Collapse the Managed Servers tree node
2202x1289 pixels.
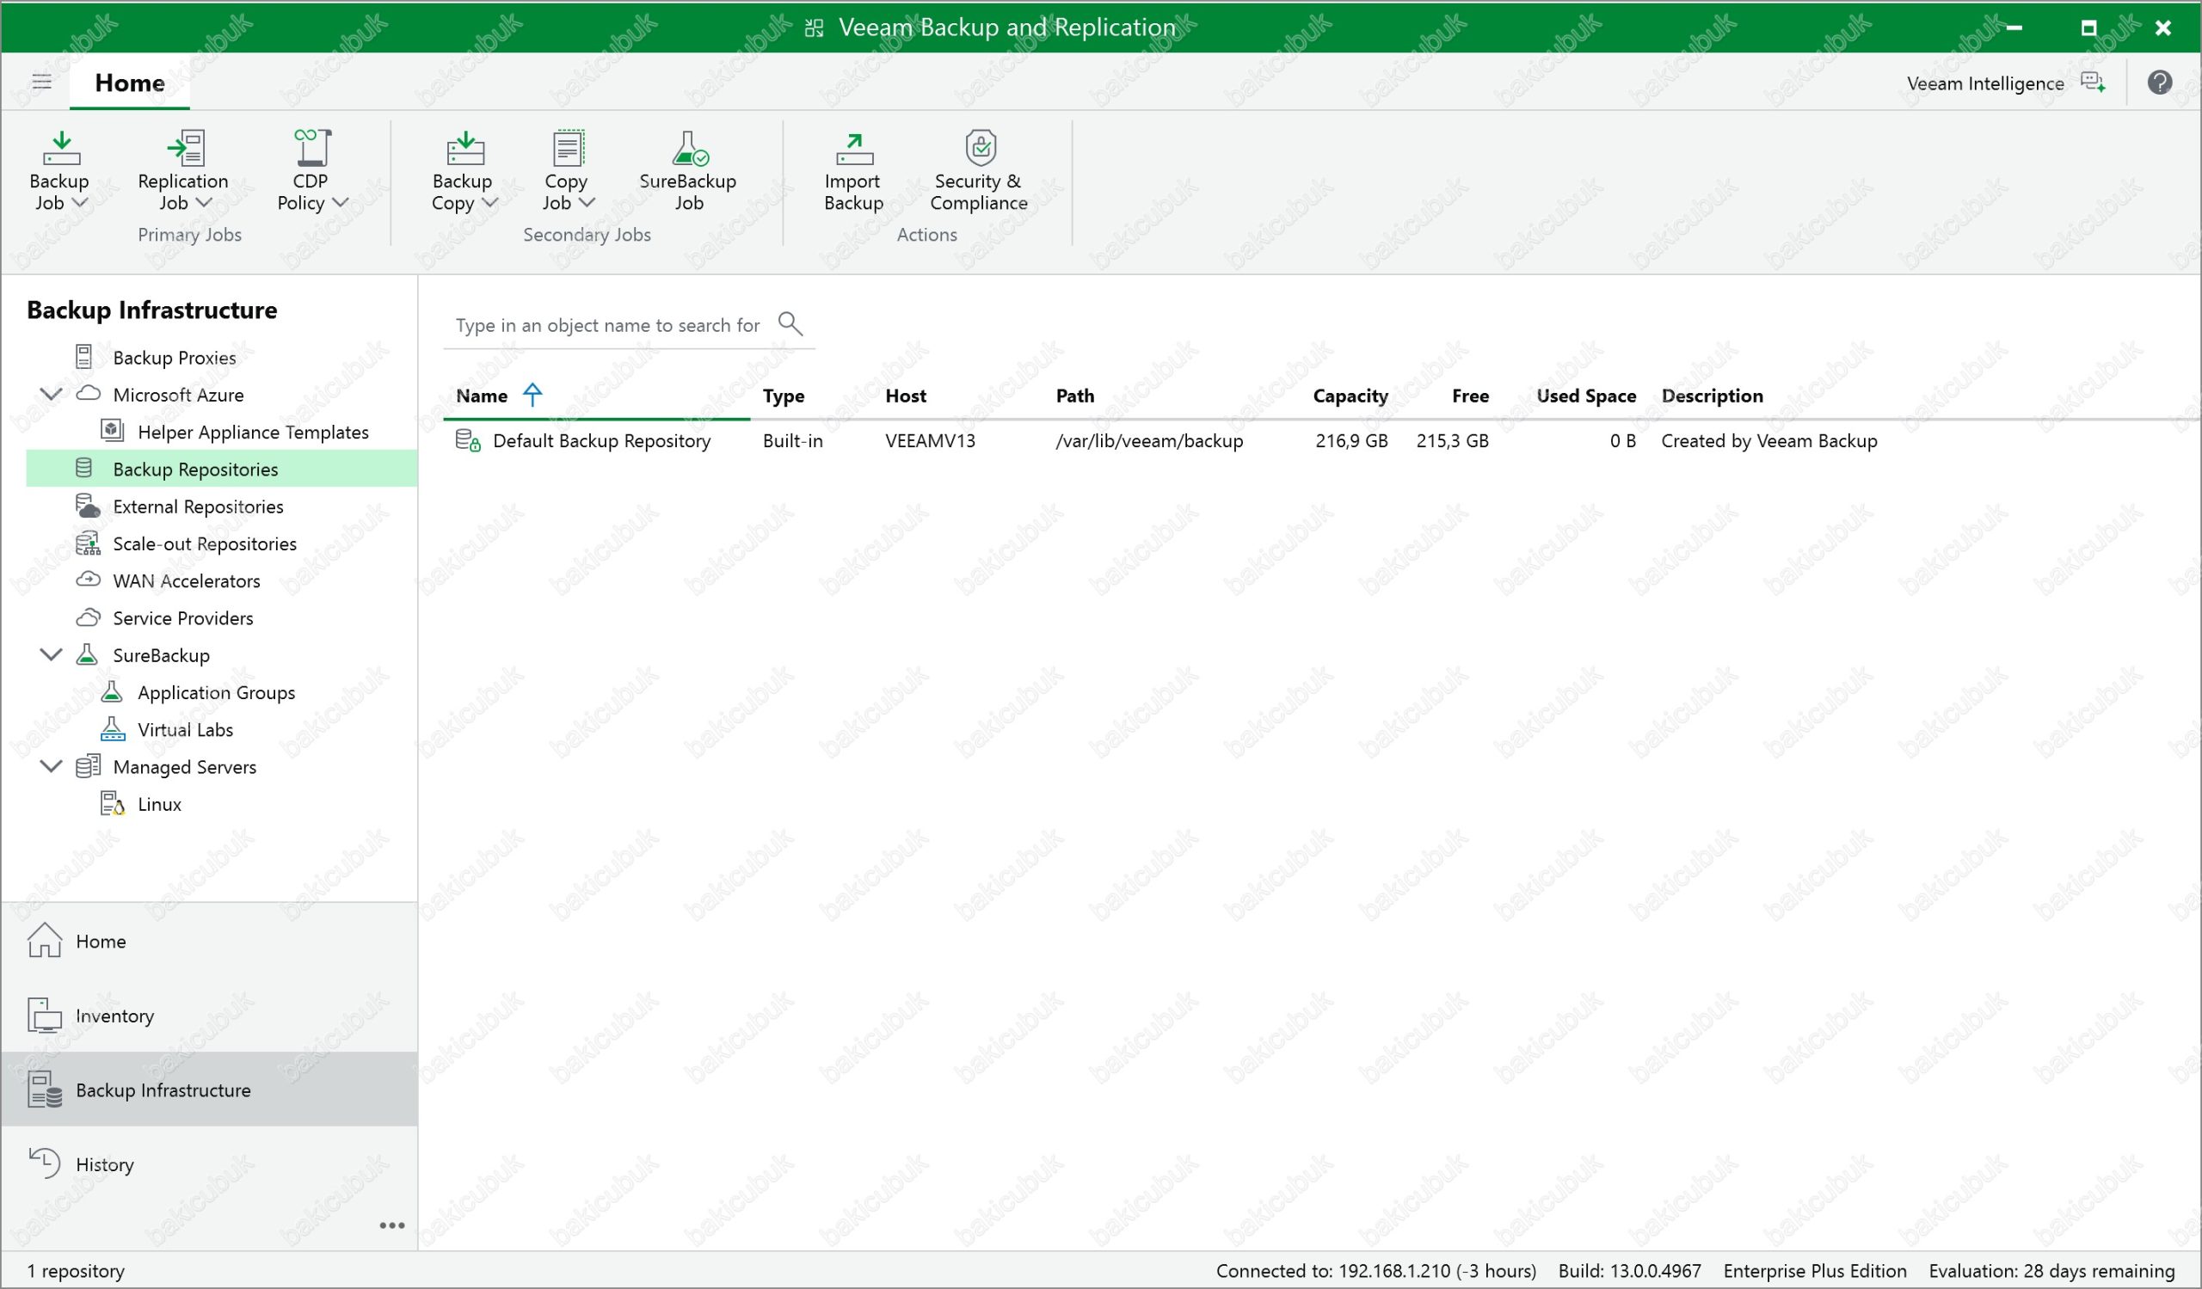click(x=52, y=766)
